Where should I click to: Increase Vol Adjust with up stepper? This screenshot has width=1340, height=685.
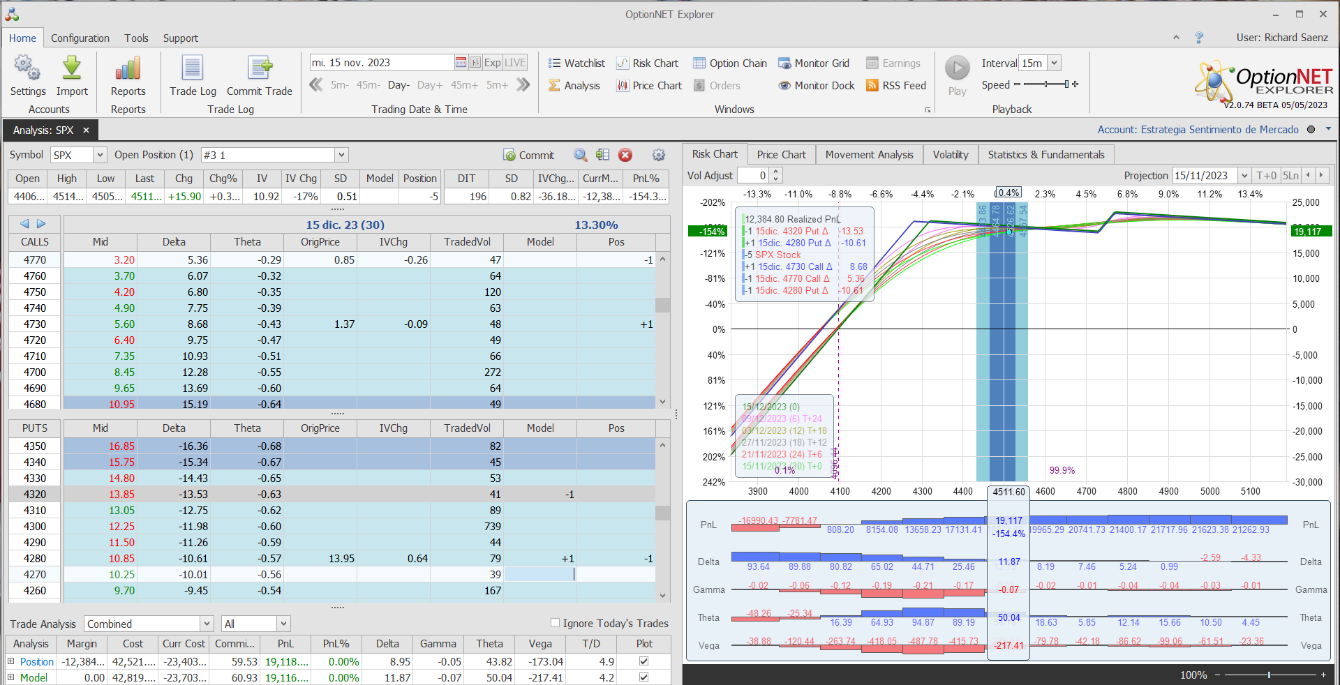(x=775, y=172)
